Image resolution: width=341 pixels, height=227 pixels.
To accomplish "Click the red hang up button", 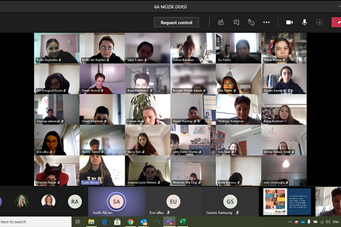I will click(336, 22).
